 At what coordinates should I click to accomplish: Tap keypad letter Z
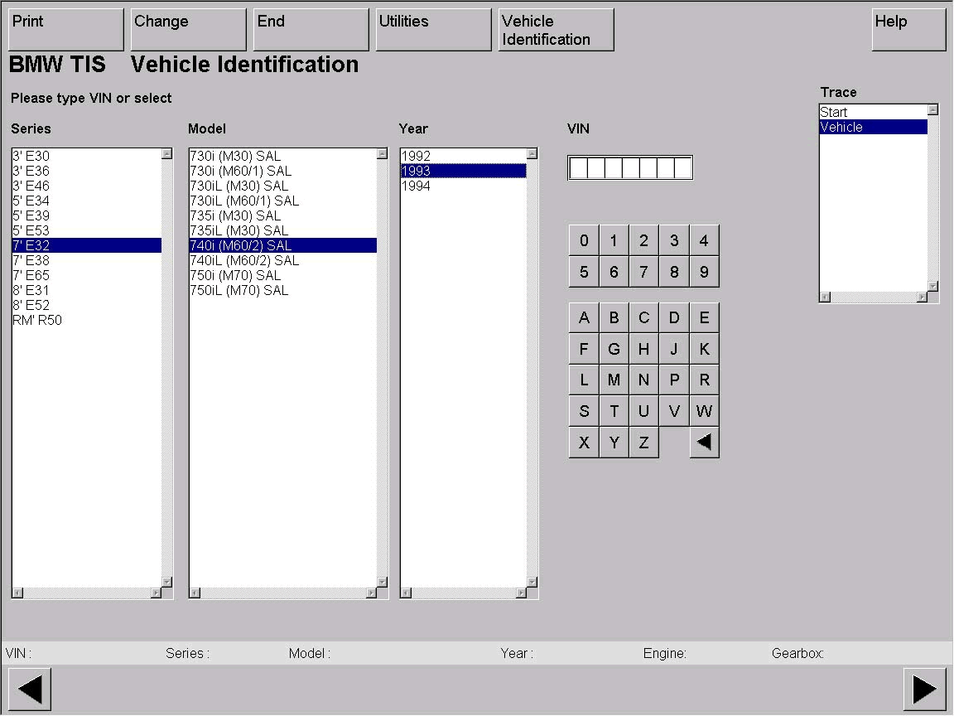click(x=643, y=442)
